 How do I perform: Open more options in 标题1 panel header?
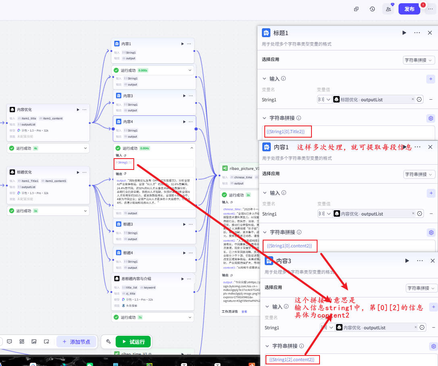point(417,33)
